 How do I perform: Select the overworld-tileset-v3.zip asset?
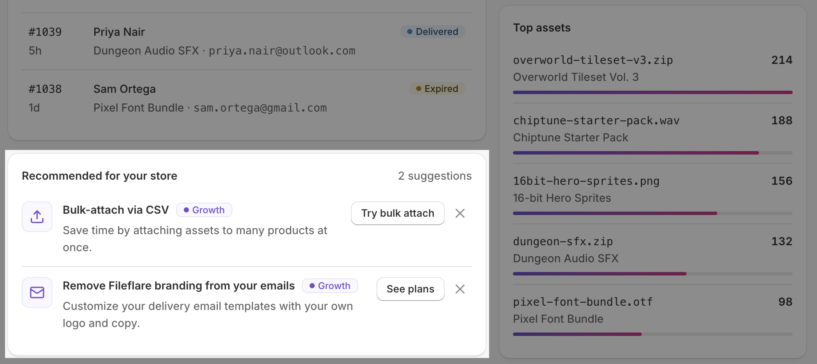[x=593, y=60]
